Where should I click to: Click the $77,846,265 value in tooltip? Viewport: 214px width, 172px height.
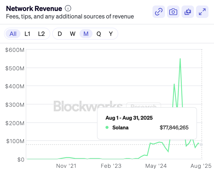coord(174,127)
